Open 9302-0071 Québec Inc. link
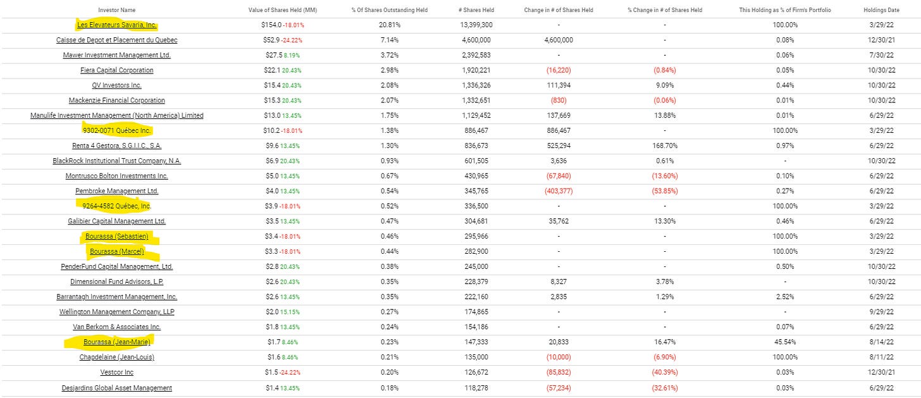921x398 pixels. 116,130
